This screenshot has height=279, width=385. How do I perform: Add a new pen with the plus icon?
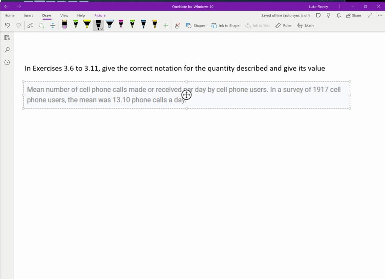[165, 25]
